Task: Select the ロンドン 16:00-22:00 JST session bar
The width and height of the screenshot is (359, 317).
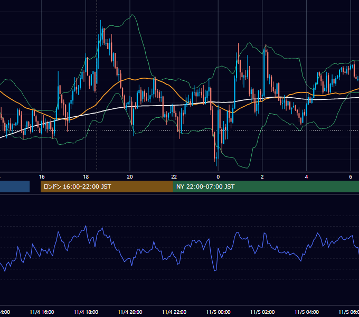Action: [x=107, y=187]
